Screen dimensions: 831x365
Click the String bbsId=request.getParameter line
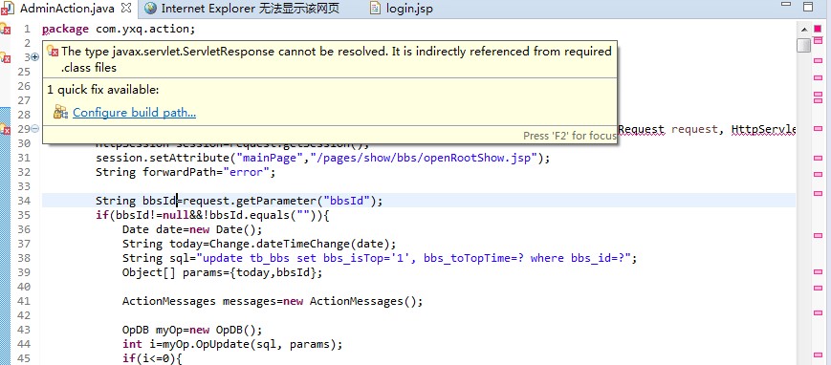click(239, 201)
